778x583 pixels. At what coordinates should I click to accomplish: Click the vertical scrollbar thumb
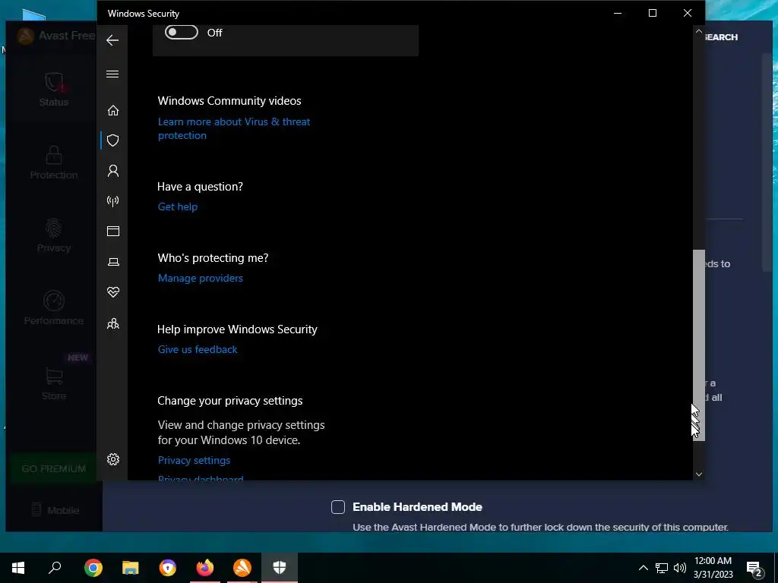tap(699, 345)
